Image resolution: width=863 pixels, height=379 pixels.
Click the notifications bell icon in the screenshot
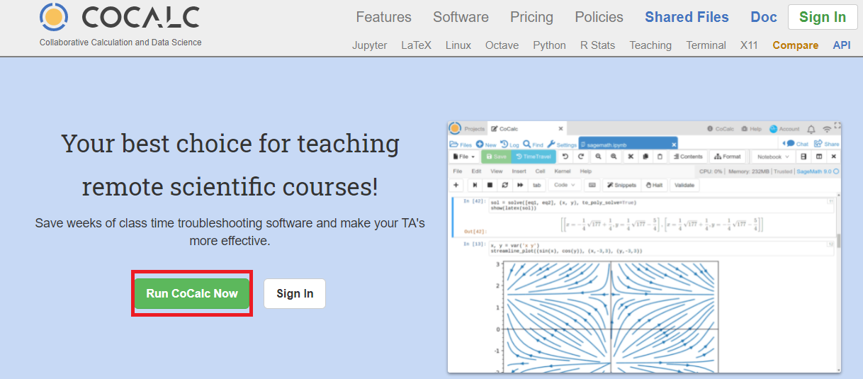coord(811,129)
